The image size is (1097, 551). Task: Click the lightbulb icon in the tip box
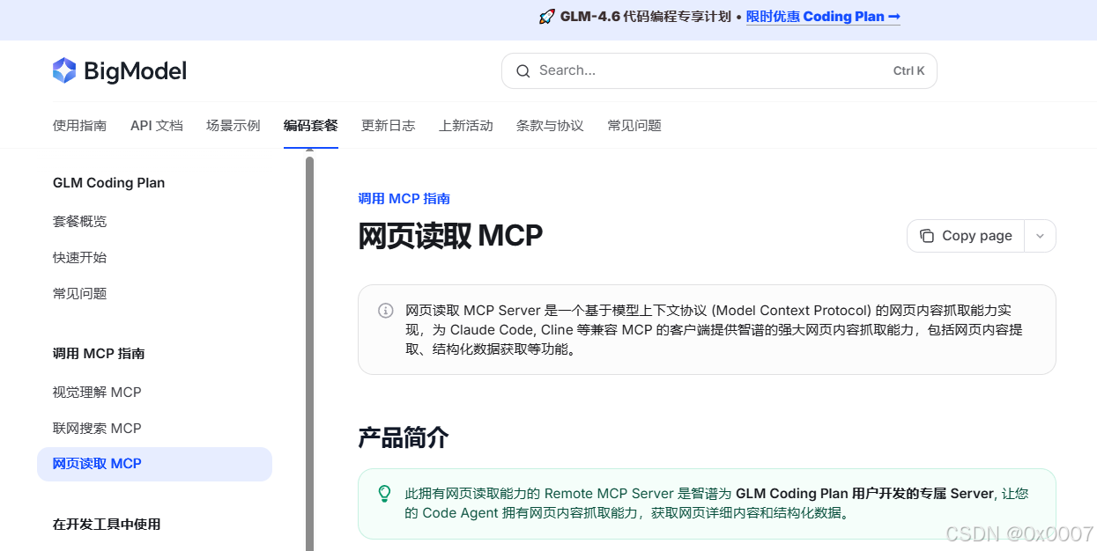click(x=384, y=494)
